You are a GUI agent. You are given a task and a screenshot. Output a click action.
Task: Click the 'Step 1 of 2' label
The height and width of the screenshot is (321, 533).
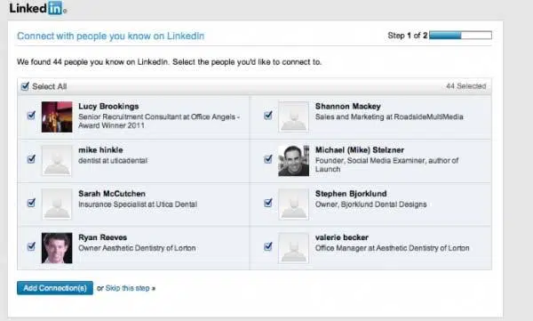407,35
